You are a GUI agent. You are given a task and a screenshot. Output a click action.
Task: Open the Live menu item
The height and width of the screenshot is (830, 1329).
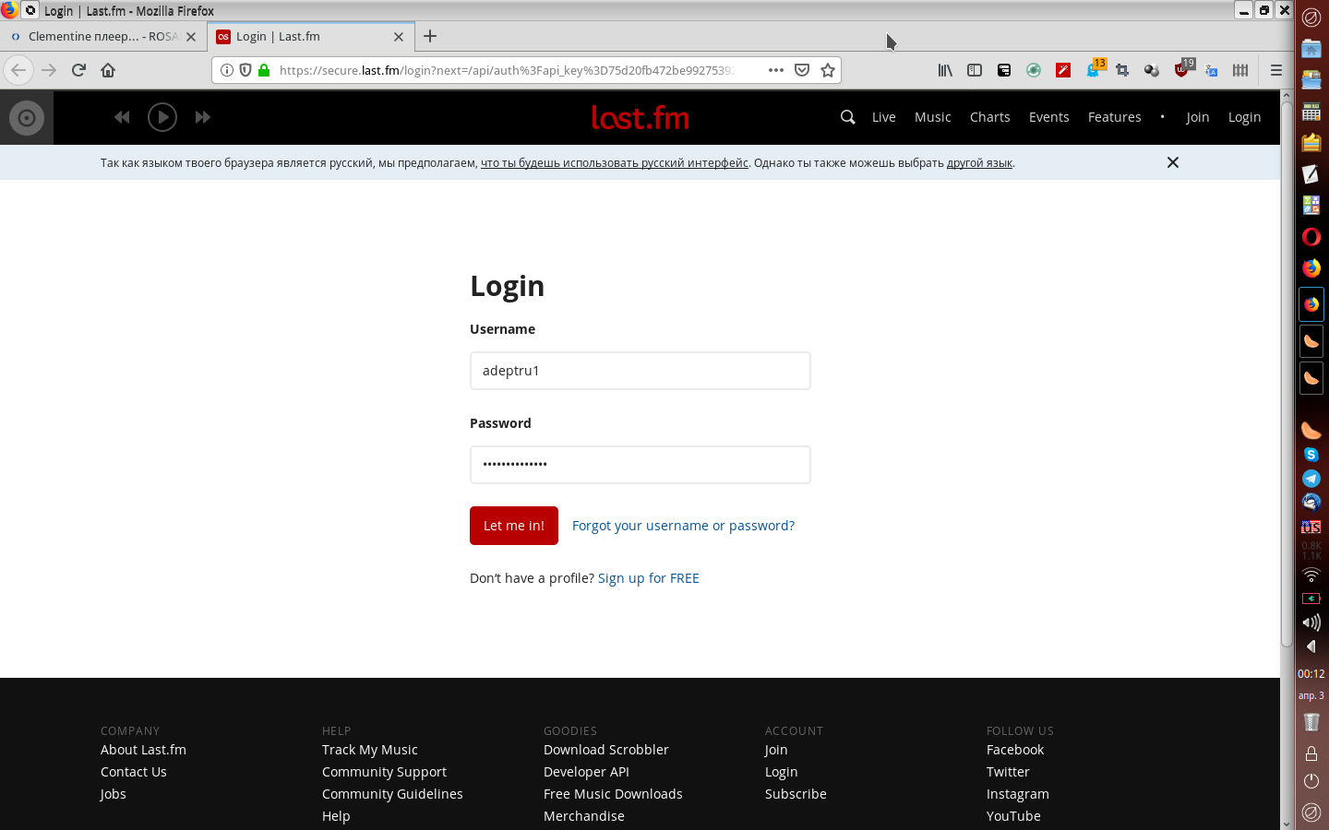[884, 117]
